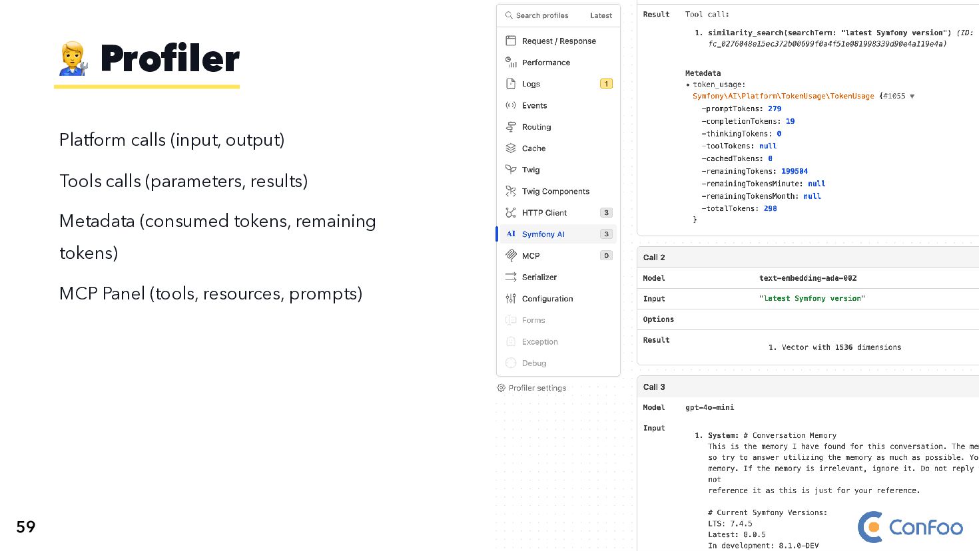Click the MCP count badge
The height and width of the screenshot is (551, 979).
click(x=606, y=255)
